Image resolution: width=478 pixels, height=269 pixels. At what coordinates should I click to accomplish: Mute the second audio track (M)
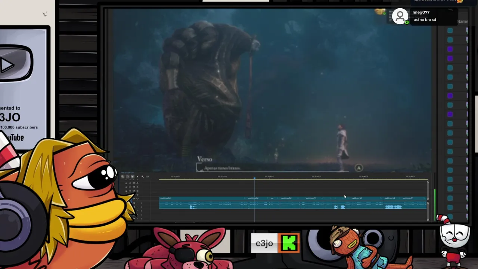tap(137, 207)
